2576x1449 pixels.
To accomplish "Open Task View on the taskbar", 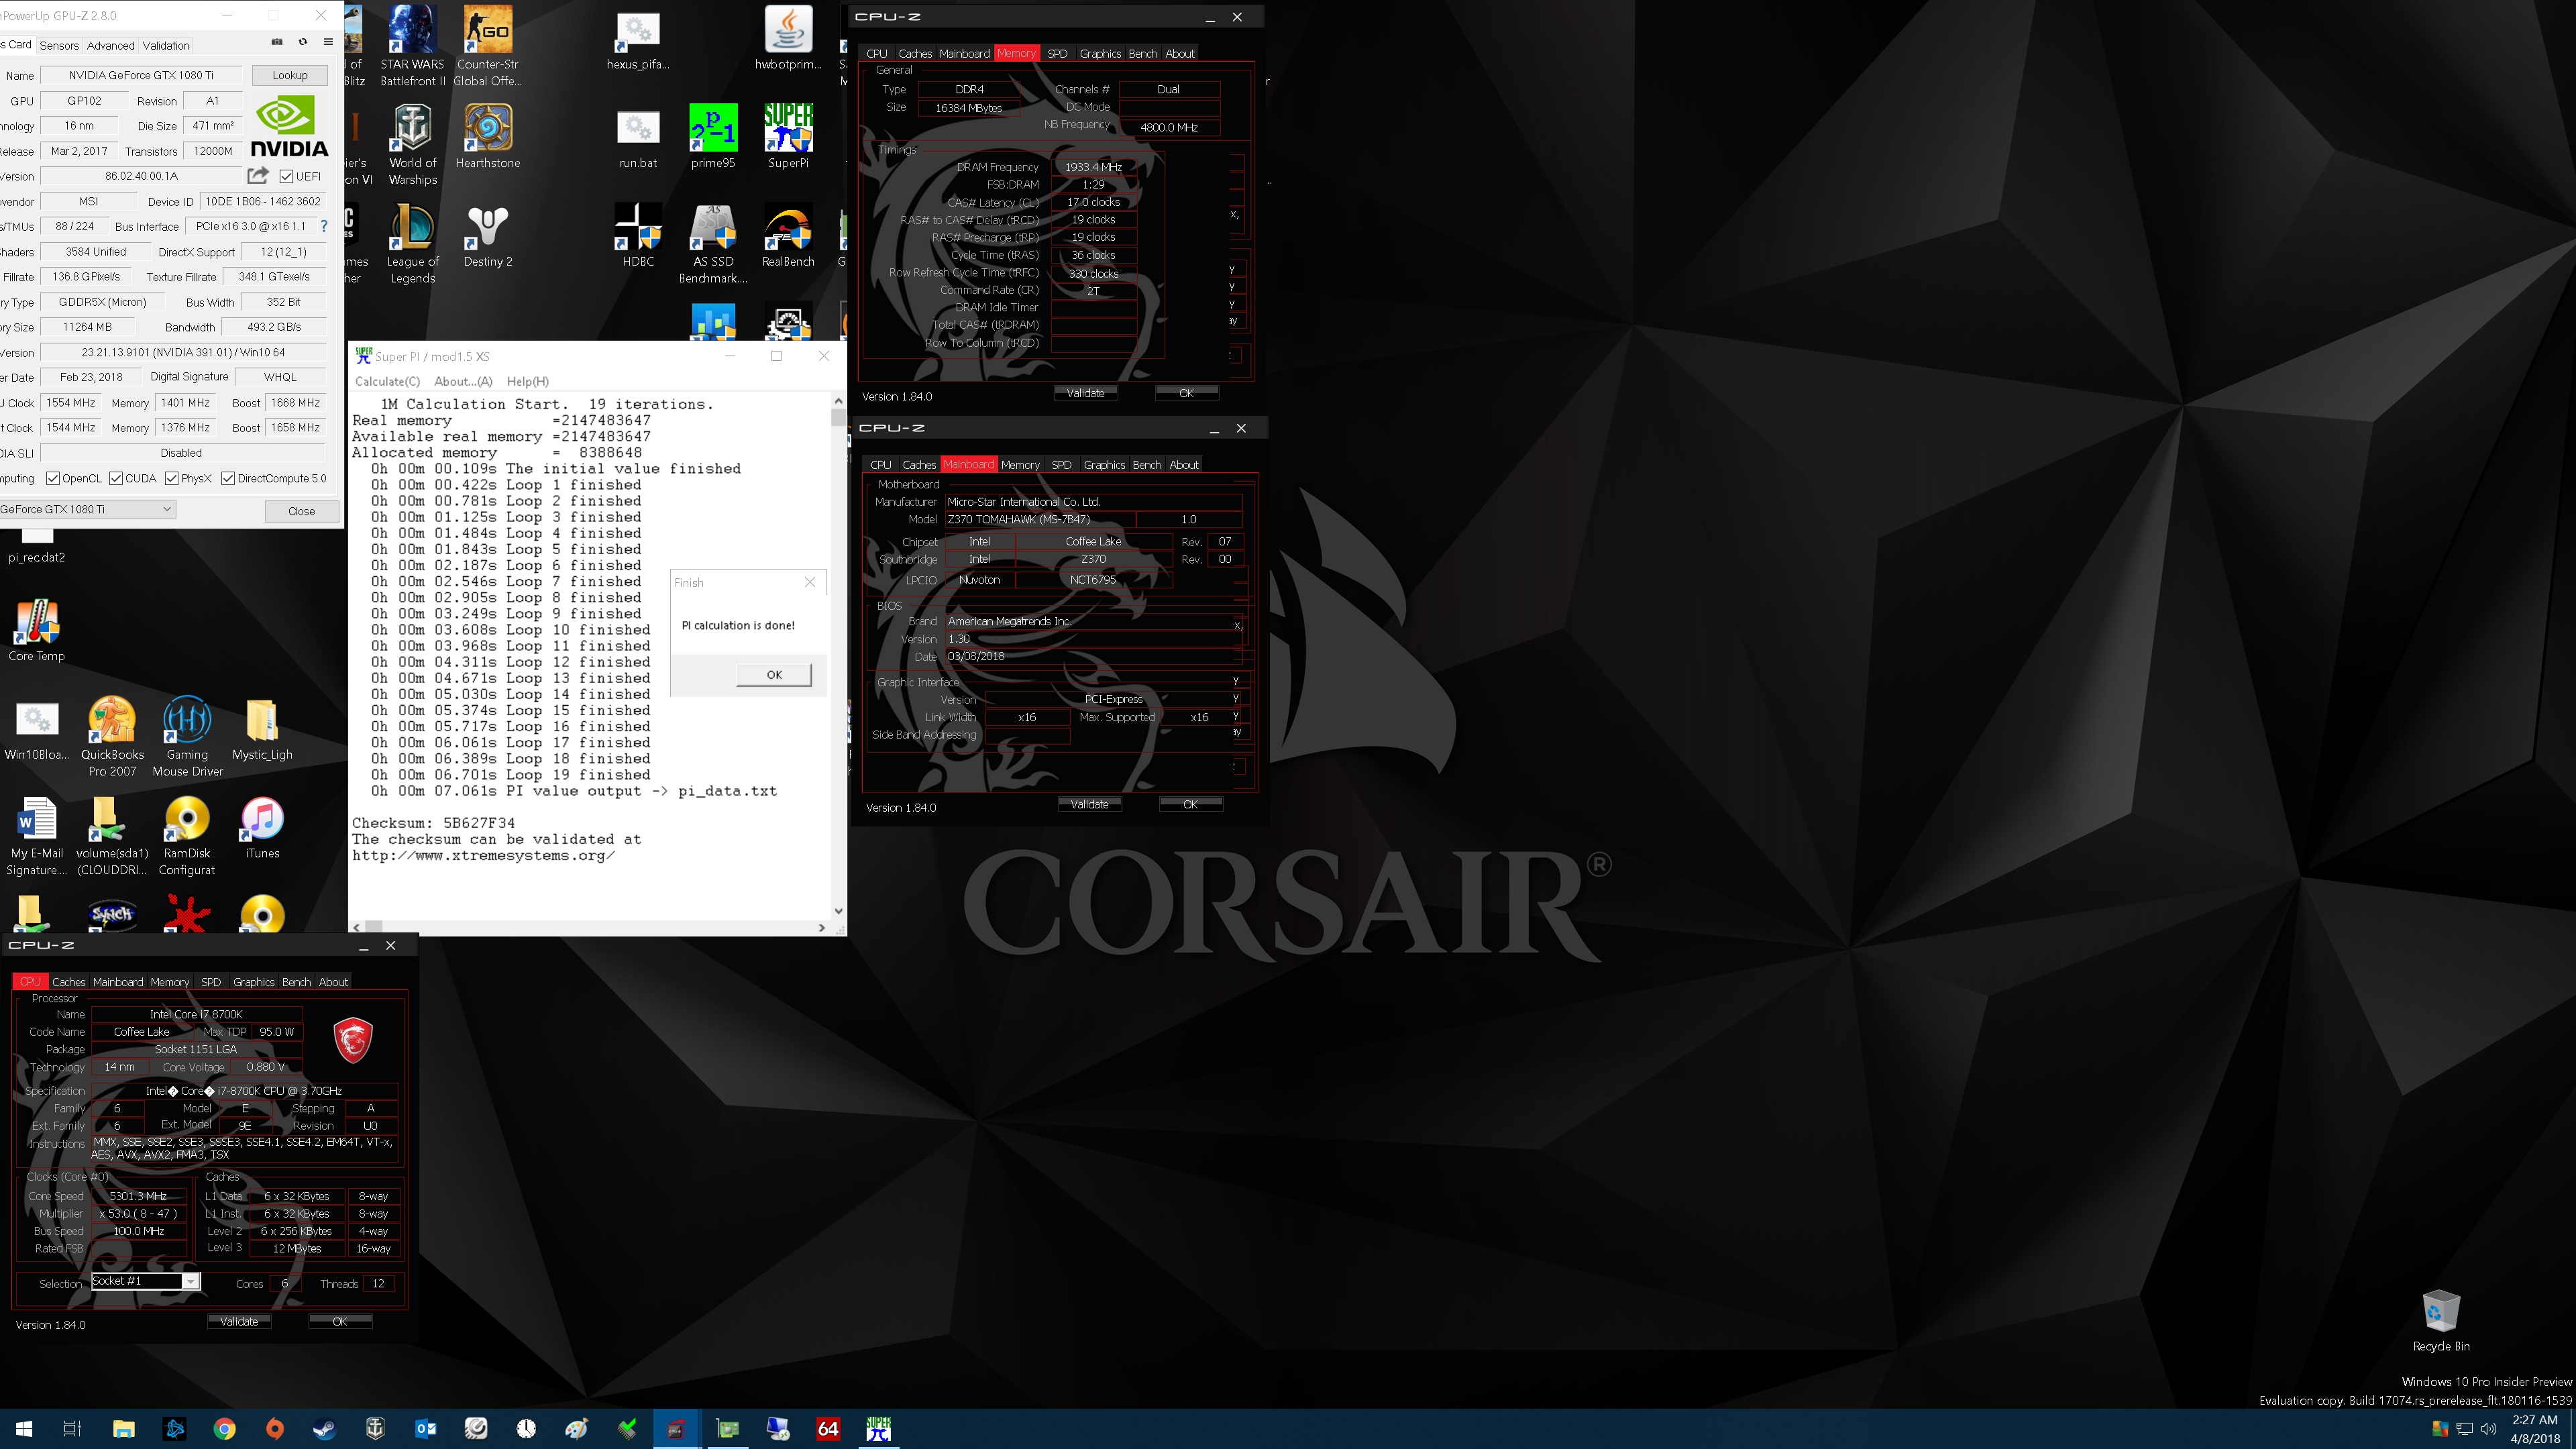I will tap(72, 1429).
